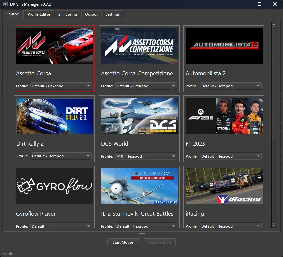Expand the Gyroflow Player profile dropdown
The width and height of the screenshot is (283, 257).
pos(61,225)
